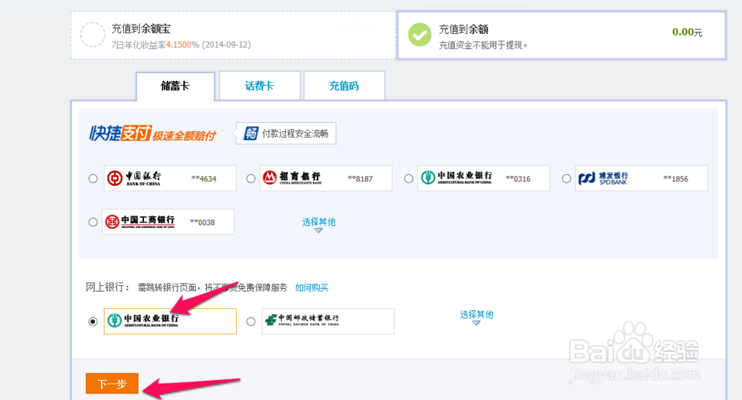Select Agricultural Bank card 0316 radio button
Screen dimensions: 742x400
coord(409,179)
